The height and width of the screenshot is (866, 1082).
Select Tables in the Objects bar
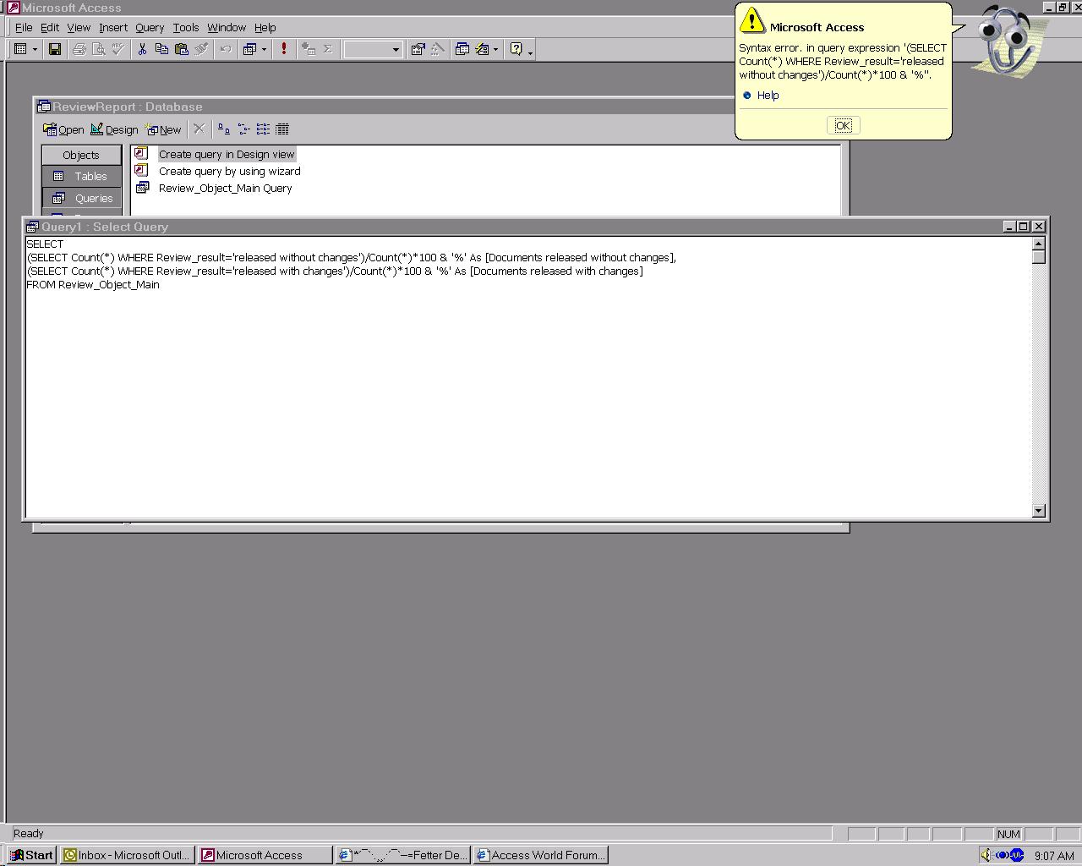[81, 176]
